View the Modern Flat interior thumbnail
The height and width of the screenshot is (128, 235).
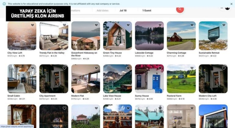point(86,79)
